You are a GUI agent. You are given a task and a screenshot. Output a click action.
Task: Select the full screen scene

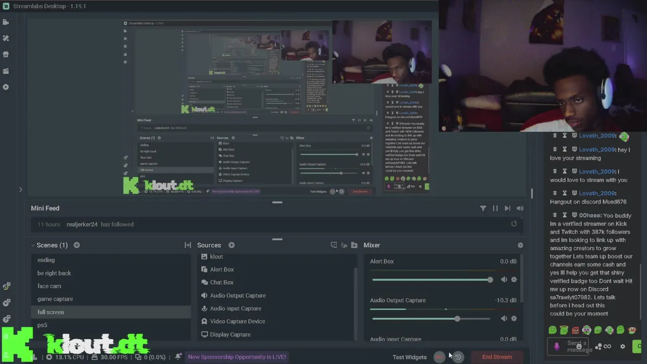coord(111,312)
